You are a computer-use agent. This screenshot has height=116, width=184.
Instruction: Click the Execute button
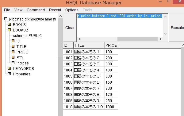(177, 28)
